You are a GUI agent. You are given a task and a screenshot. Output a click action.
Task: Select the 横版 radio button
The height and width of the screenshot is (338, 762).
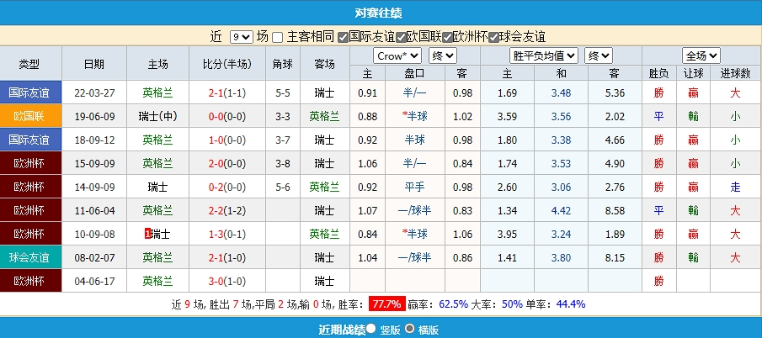click(x=410, y=329)
